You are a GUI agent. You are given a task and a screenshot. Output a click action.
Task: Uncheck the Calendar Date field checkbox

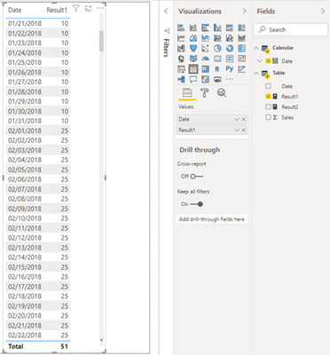(x=268, y=61)
